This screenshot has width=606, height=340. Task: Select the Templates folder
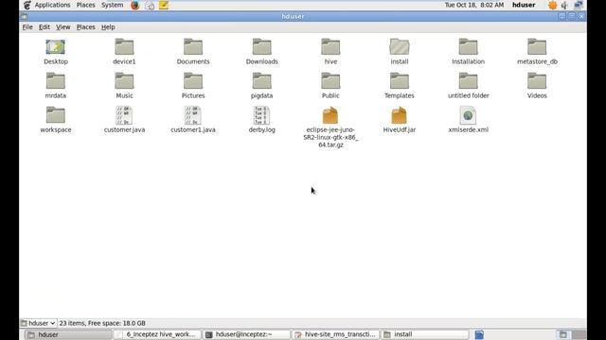[400, 81]
